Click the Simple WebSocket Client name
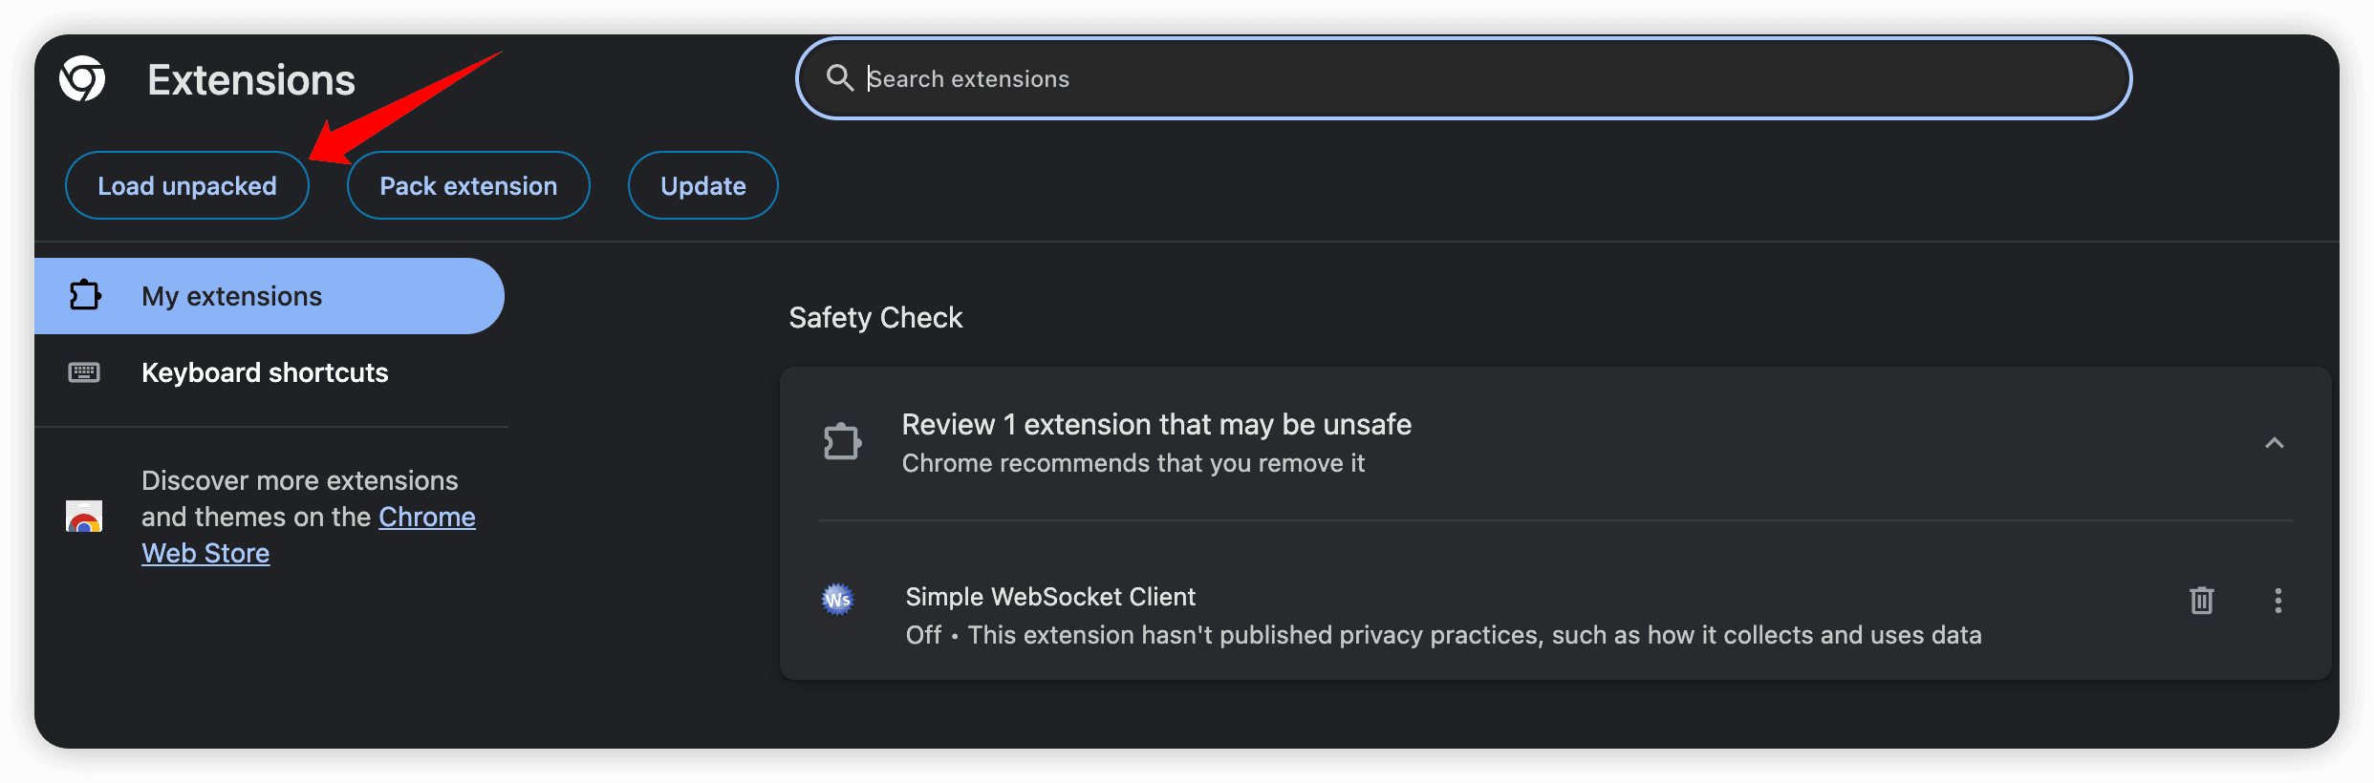The image size is (2374, 783). [1050, 597]
